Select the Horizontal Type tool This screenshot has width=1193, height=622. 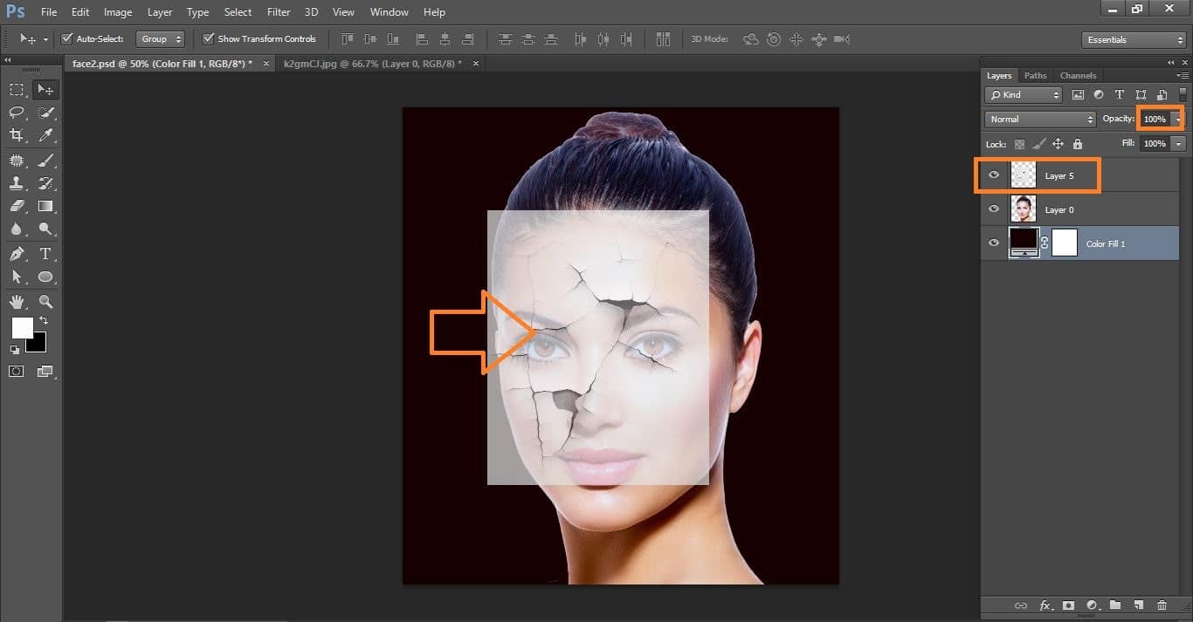(x=45, y=254)
